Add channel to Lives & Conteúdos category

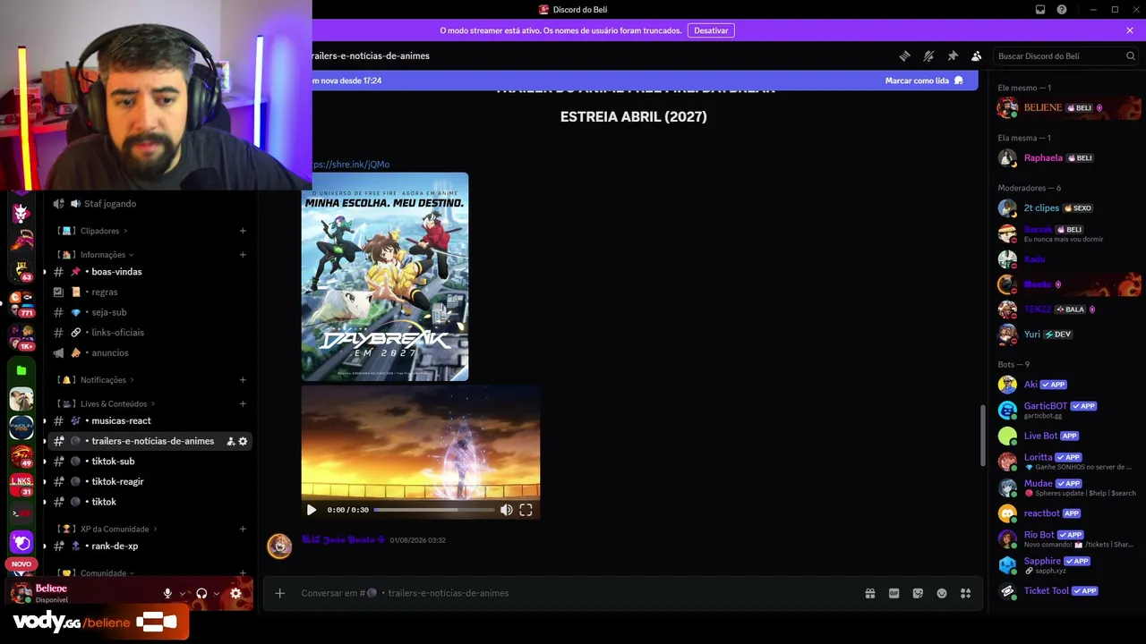click(243, 404)
